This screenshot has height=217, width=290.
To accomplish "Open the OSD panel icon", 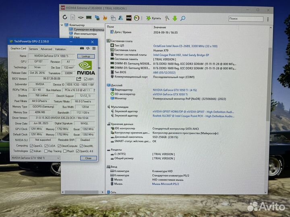I will tap(129, 18).
